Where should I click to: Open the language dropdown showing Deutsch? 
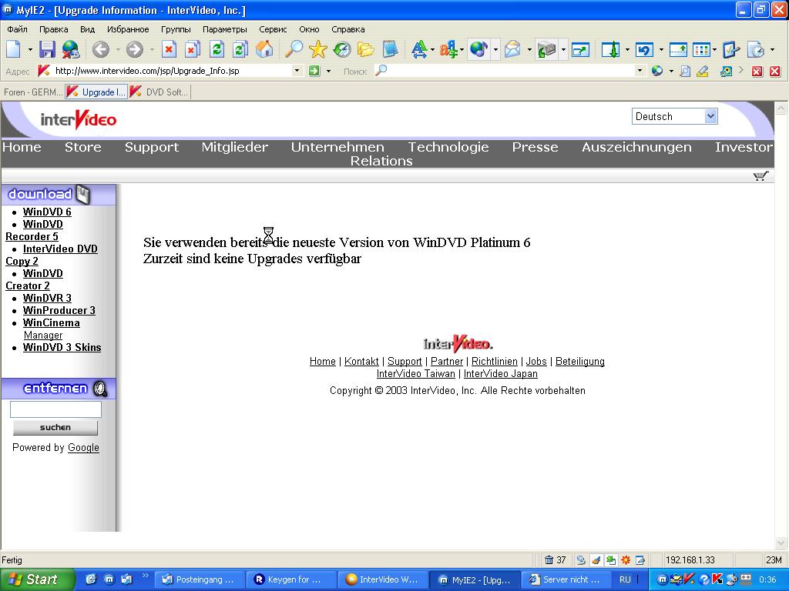[674, 117]
